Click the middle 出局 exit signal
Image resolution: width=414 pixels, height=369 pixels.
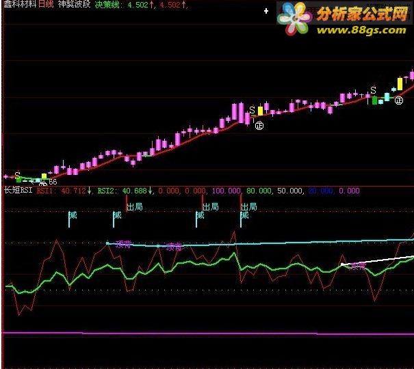click(x=211, y=207)
